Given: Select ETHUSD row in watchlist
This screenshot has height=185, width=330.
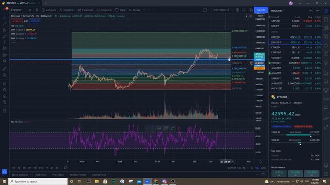Looking at the screenshot, I should click(x=295, y=48).
